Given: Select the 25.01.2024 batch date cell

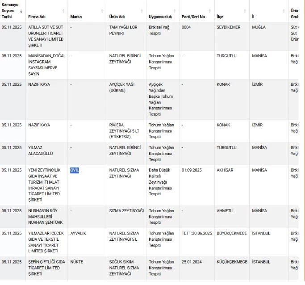Looking at the screenshot, I should 192,262.
